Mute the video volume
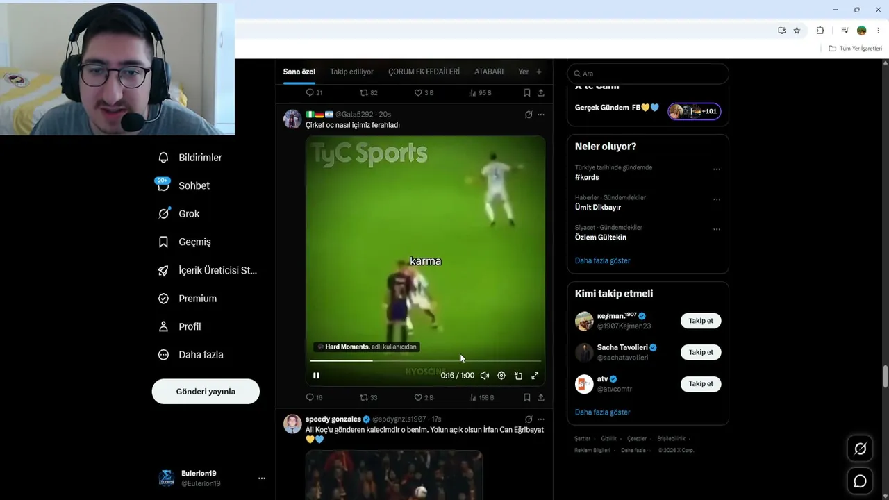 485,376
